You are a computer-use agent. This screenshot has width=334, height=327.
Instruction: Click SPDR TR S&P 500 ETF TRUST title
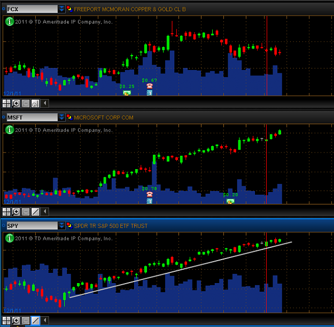click(x=111, y=226)
